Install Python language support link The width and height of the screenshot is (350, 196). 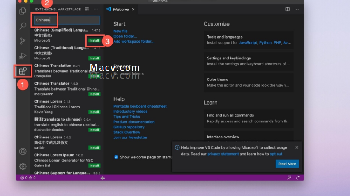pyautogui.click(x=265, y=43)
